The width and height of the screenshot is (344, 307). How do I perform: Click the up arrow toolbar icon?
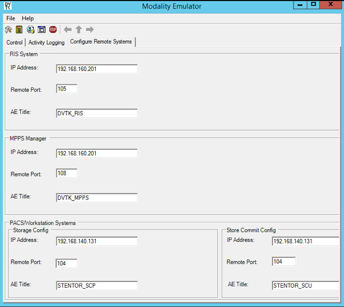79,30
